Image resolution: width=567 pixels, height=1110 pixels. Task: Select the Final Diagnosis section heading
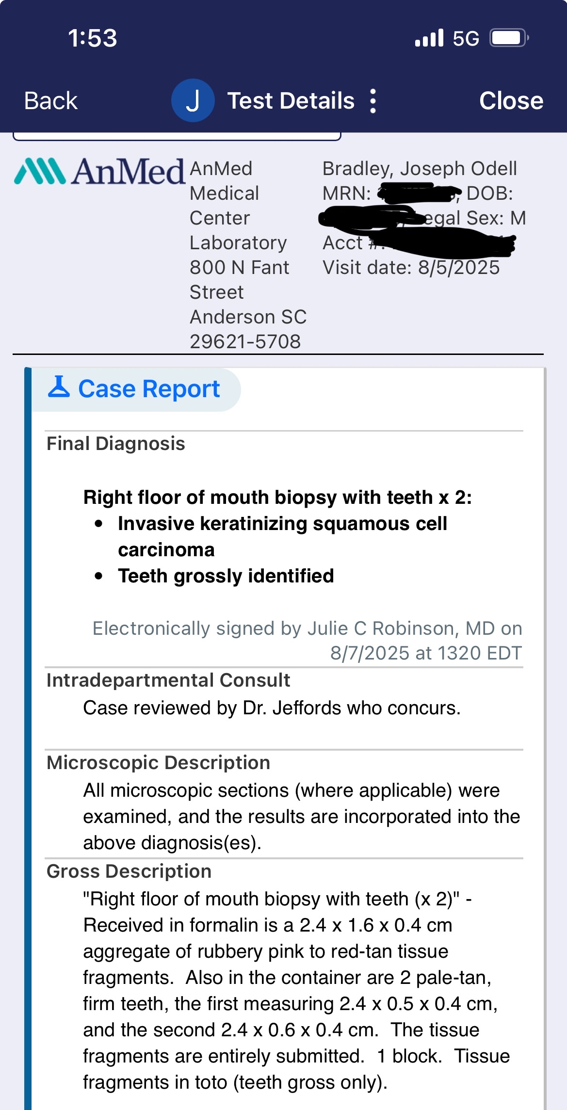[115, 444]
